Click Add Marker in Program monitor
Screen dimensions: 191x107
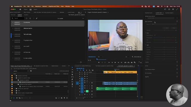pyautogui.click(x=99, y=62)
